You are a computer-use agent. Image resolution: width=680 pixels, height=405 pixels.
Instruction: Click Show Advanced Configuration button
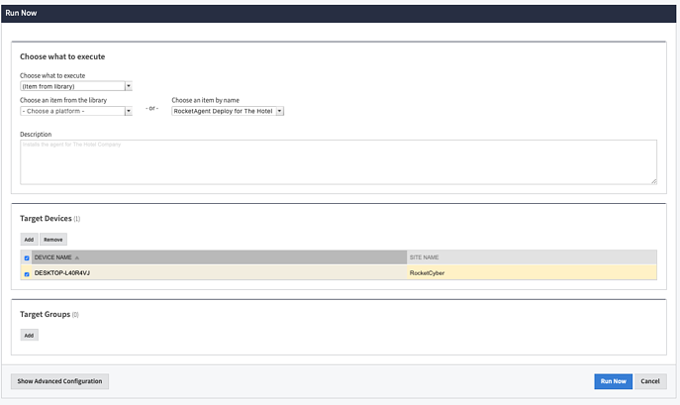pyautogui.click(x=59, y=381)
